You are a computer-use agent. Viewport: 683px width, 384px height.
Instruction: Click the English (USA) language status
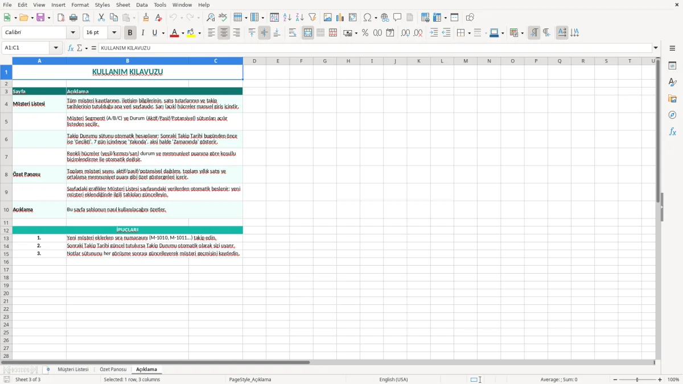tap(393, 379)
